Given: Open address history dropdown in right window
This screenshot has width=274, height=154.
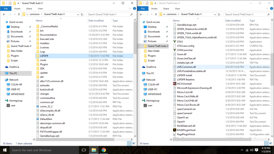Looking at the screenshot, I should (x=215, y=14).
